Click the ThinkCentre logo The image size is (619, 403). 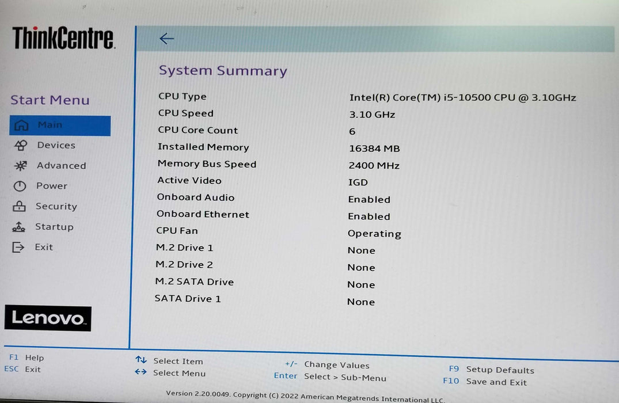(x=63, y=38)
